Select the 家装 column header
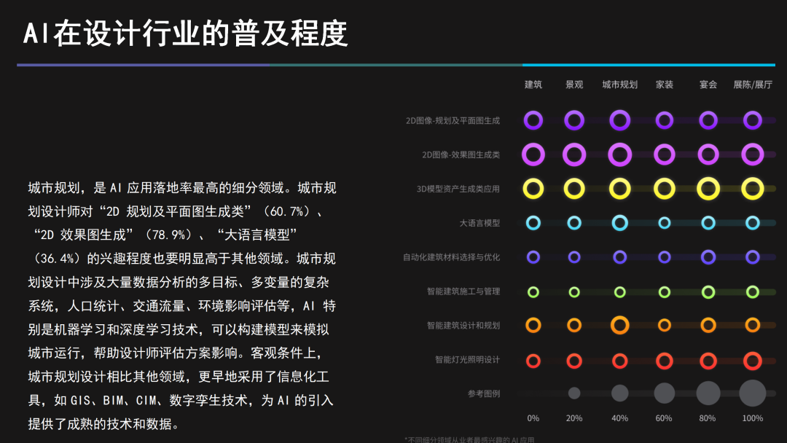Image resolution: width=787 pixels, height=443 pixels. tap(664, 85)
